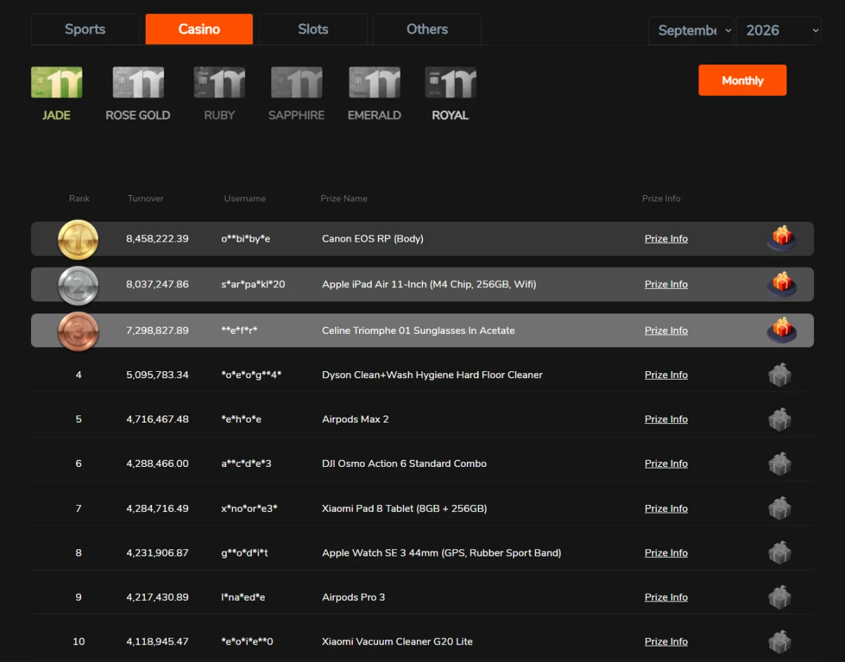Image resolution: width=845 pixels, height=662 pixels.
Task: Select the Ruby tier card icon
Action: tap(219, 82)
